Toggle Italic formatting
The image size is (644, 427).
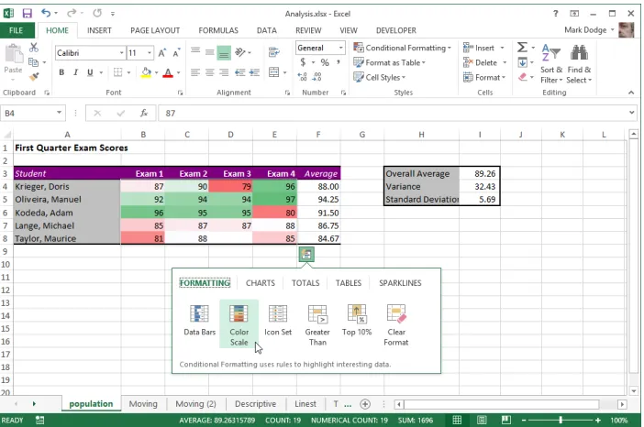[x=75, y=72]
